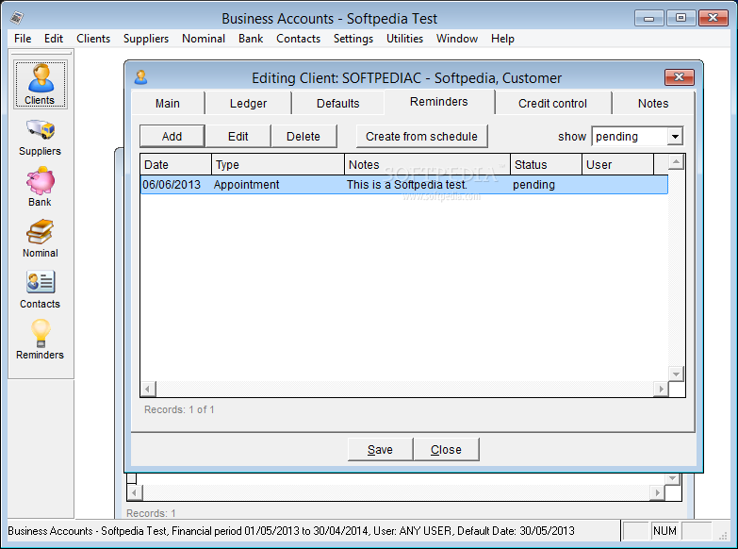Open the Bank menu

(x=251, y=39)
